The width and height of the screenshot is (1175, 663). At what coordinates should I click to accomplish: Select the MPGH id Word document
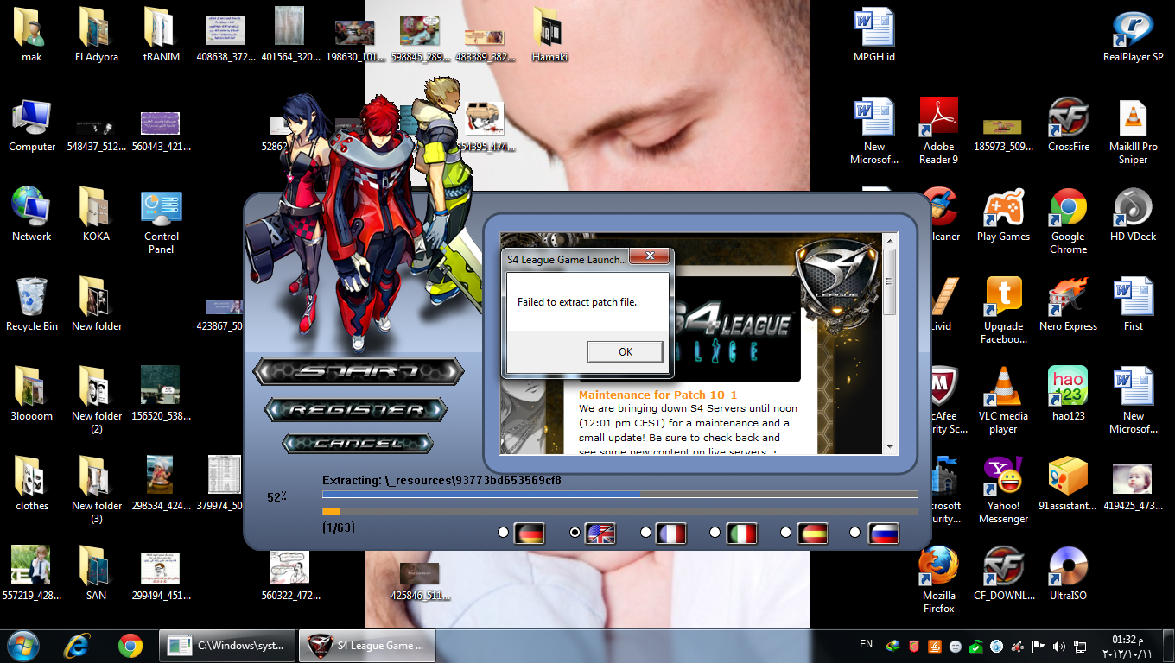click(x=873, y=35)
